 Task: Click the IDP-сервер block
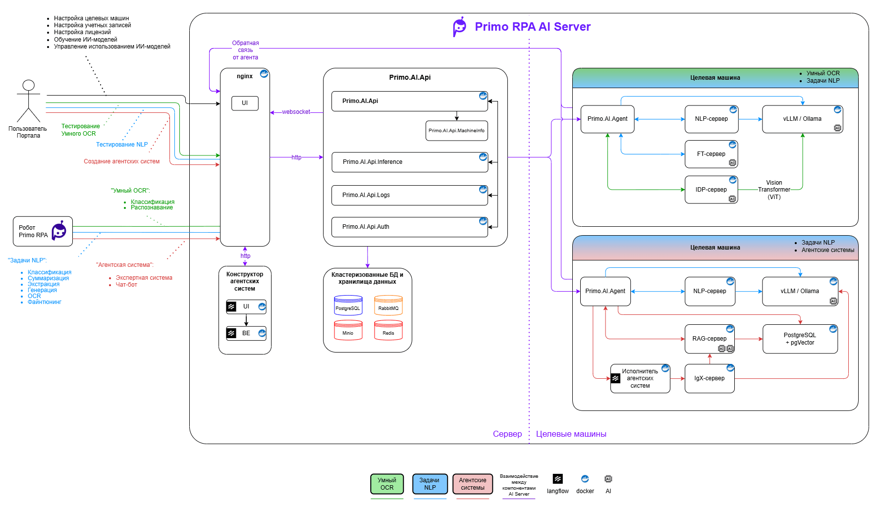click(x=711, y=190)
